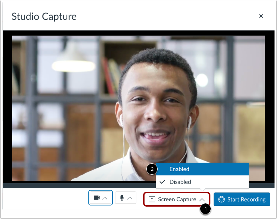Click the Studio Capture title text
The height and width of the screenshot is (219, 277).
coord(44,16)
